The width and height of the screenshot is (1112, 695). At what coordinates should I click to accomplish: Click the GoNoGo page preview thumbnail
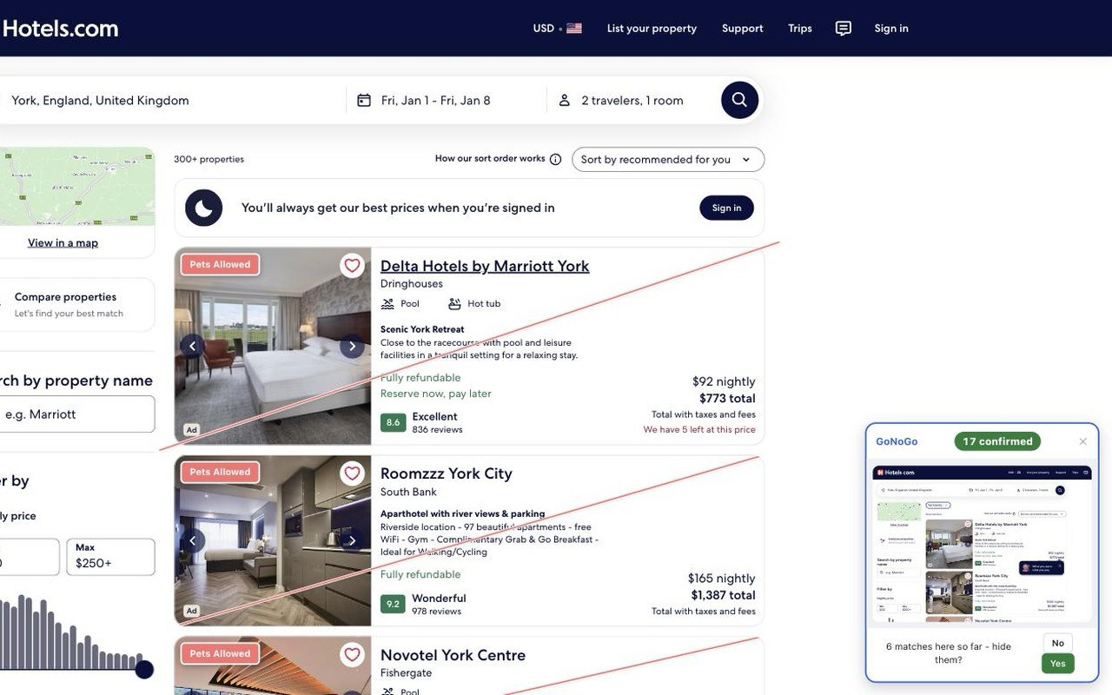(983, 545)
